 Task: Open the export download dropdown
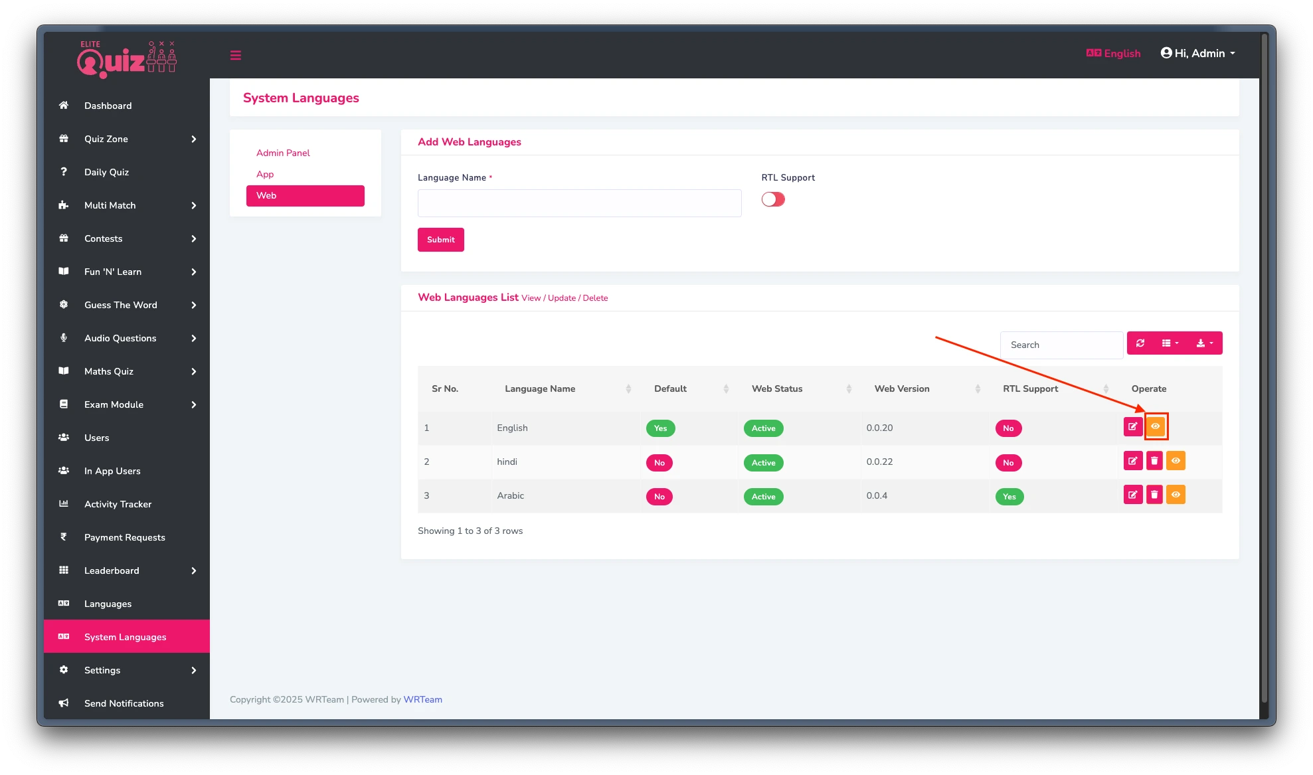click(x=1204, y=343)
